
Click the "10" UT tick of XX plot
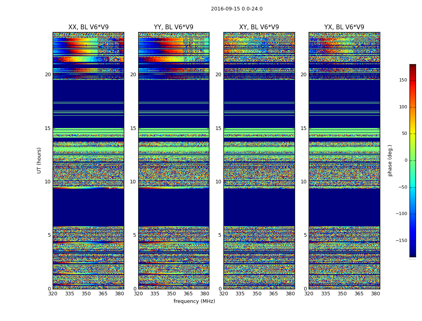pyautogui.click(x=48, y=182)
